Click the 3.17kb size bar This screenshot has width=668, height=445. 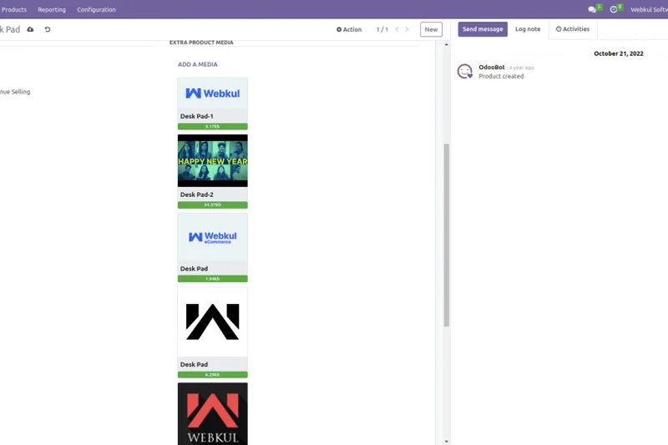tap(213, 126)
